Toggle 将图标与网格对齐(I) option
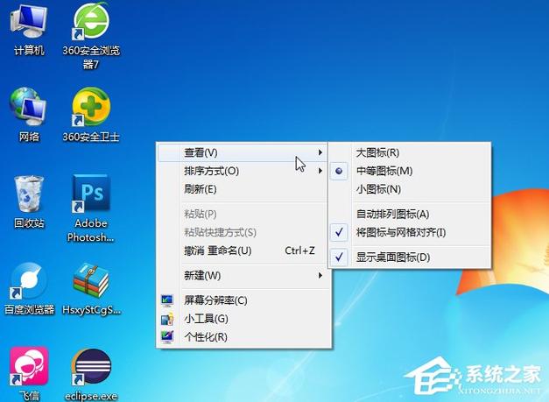The height and width of the screenshot is (402, 549). tap(410, 232)
